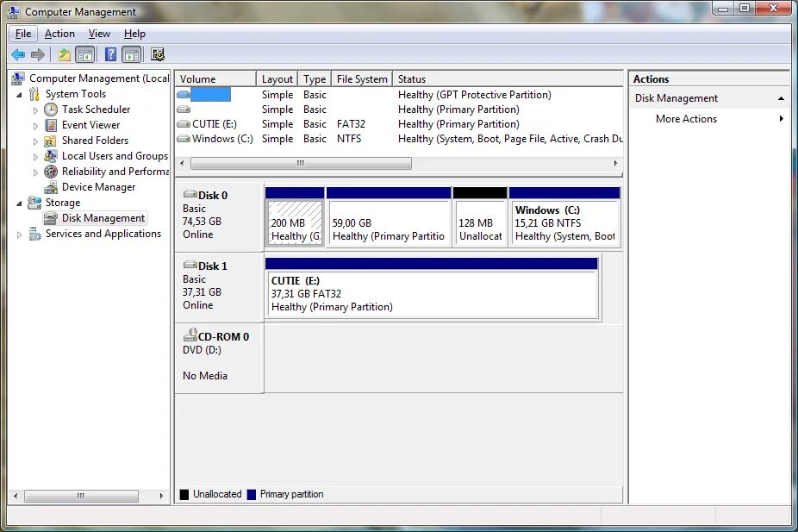Toggle the Show/Hide Console Tree icon

click(85, 54)
